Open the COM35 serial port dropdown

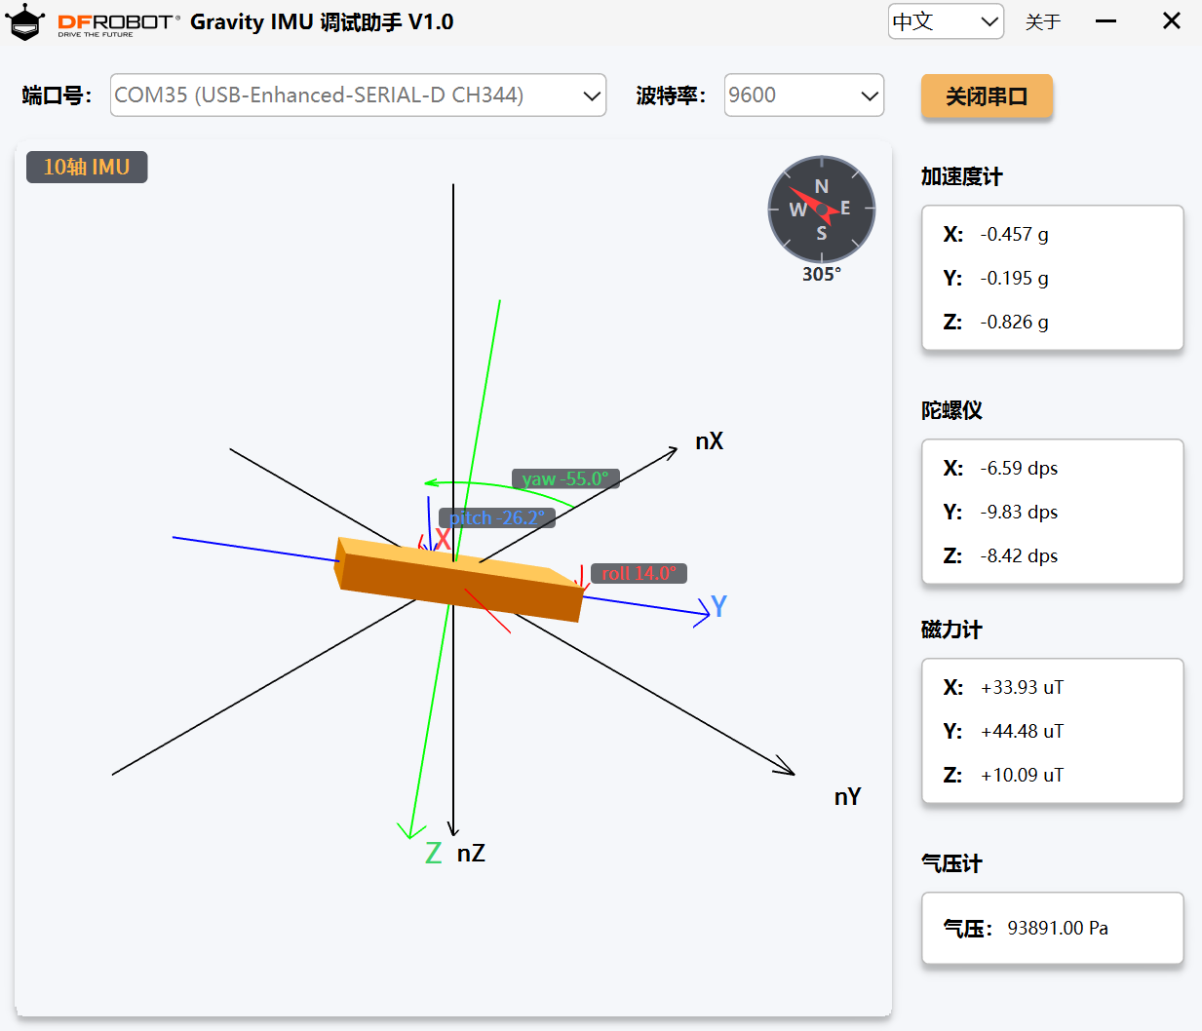358,95
